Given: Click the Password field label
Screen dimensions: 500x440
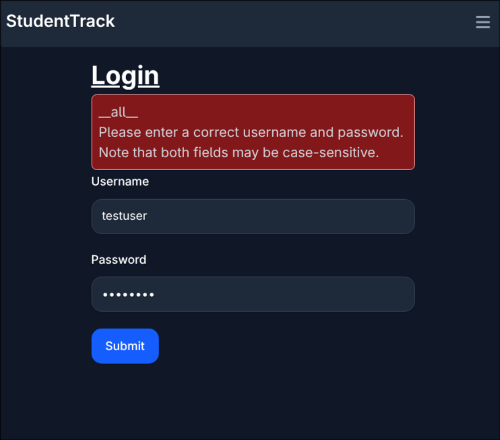Looking at the screenshot, I should pos(119,260).
